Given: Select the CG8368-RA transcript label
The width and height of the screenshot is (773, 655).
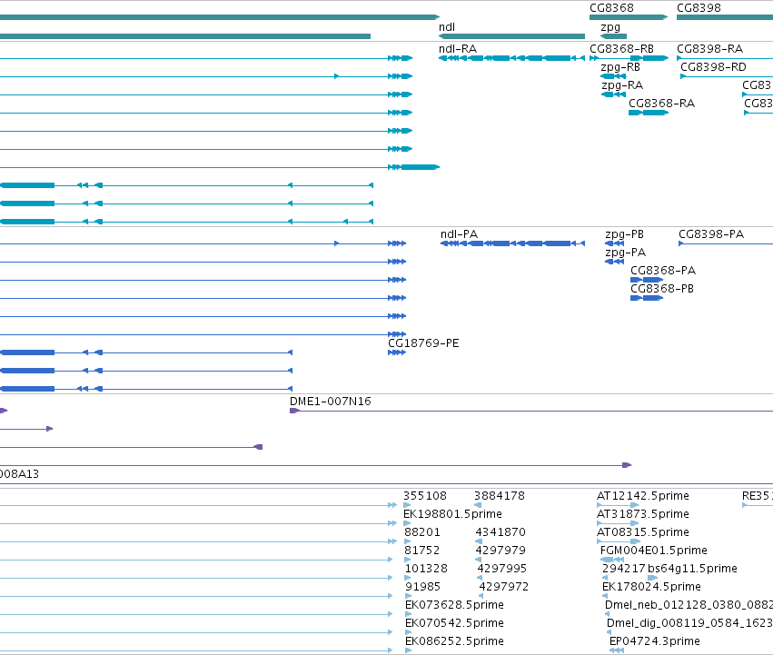Looking at the screenshot, I should (661, 104).
